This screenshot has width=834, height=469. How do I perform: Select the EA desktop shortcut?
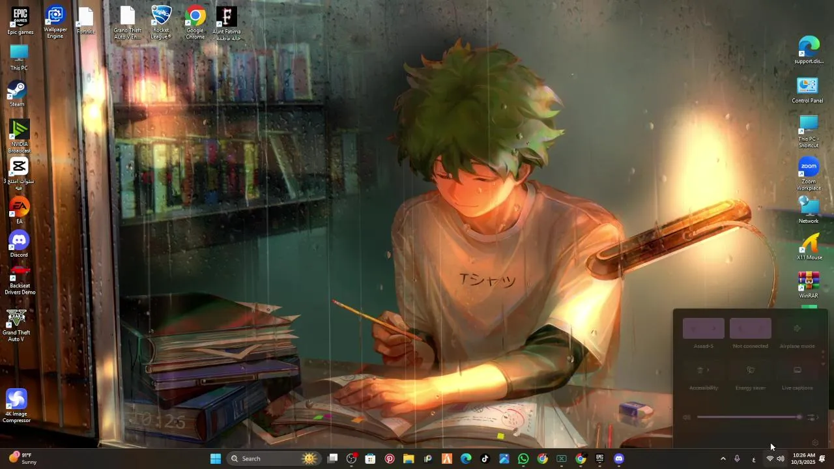[20, 210]
